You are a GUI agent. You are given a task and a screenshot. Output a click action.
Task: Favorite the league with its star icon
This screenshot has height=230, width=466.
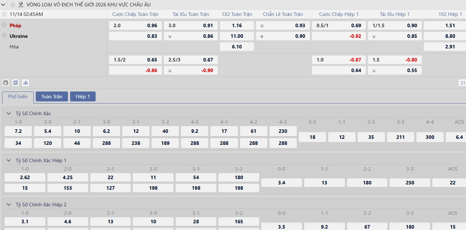pyautogui.click(x=13, y=5)
